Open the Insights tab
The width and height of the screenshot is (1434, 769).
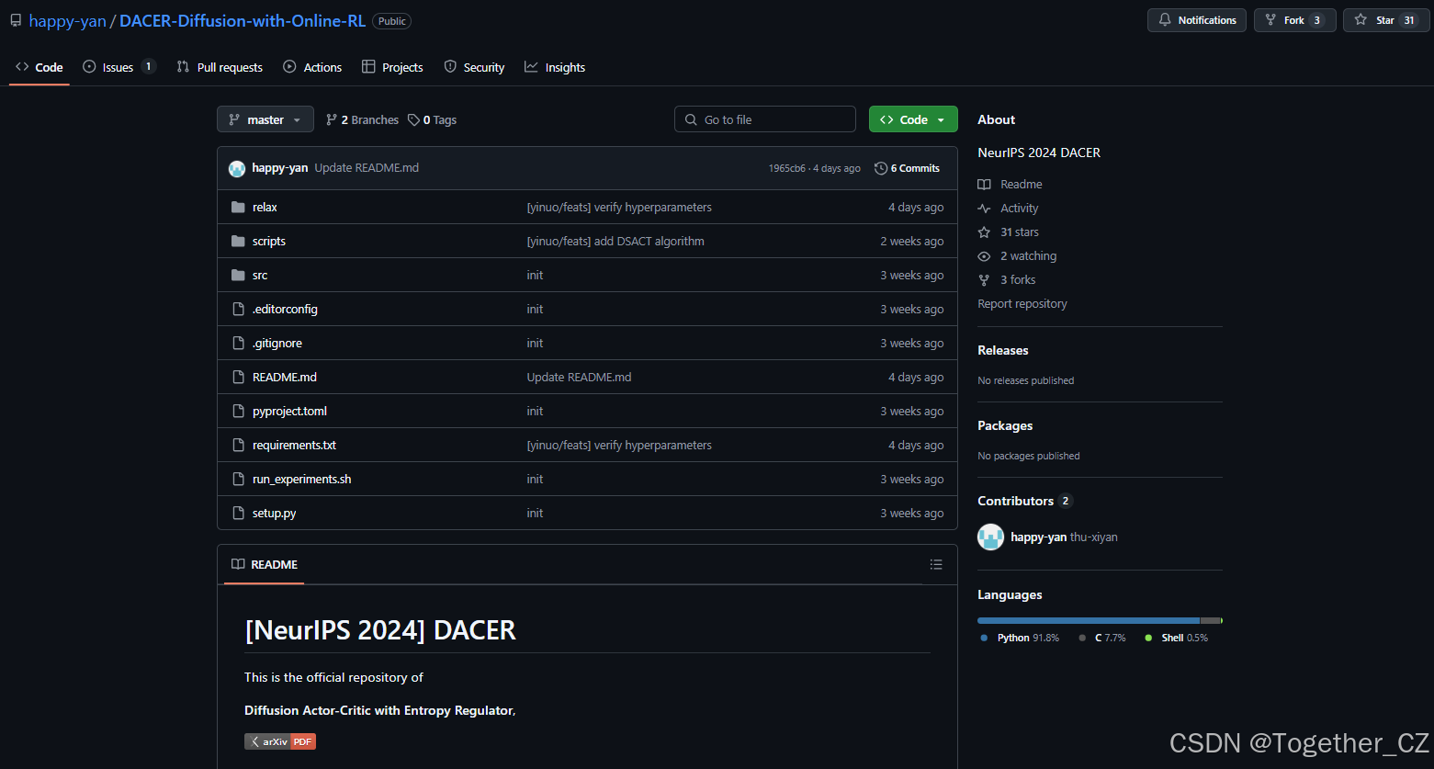coord(563,66)
